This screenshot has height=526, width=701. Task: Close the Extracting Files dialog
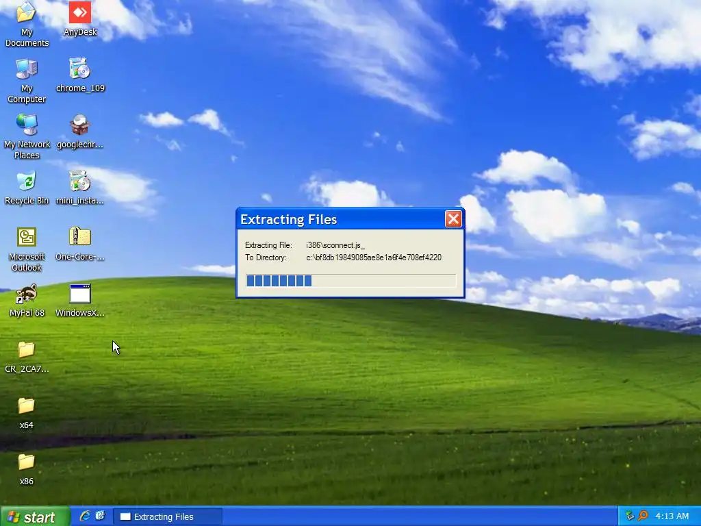tap(453, 219)
